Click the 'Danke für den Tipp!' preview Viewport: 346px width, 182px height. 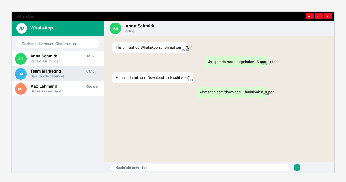click(x=46, y=91)
